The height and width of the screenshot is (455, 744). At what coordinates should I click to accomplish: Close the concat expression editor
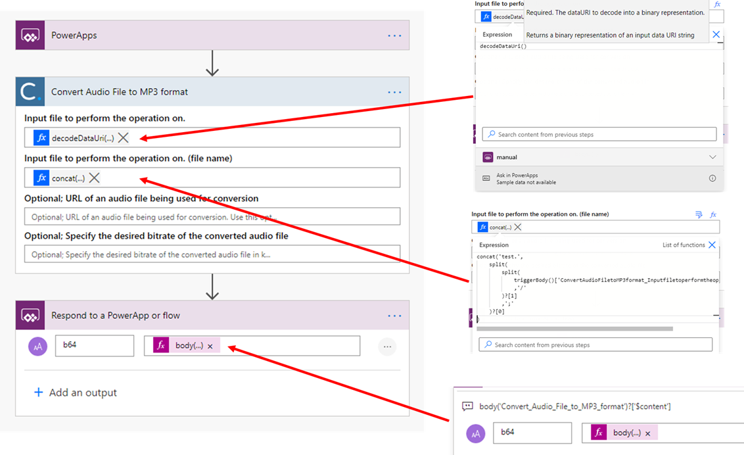coord(712,245)
